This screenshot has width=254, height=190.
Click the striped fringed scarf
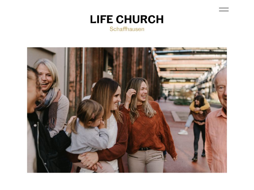pyautogui.click(x=49, y=108)
